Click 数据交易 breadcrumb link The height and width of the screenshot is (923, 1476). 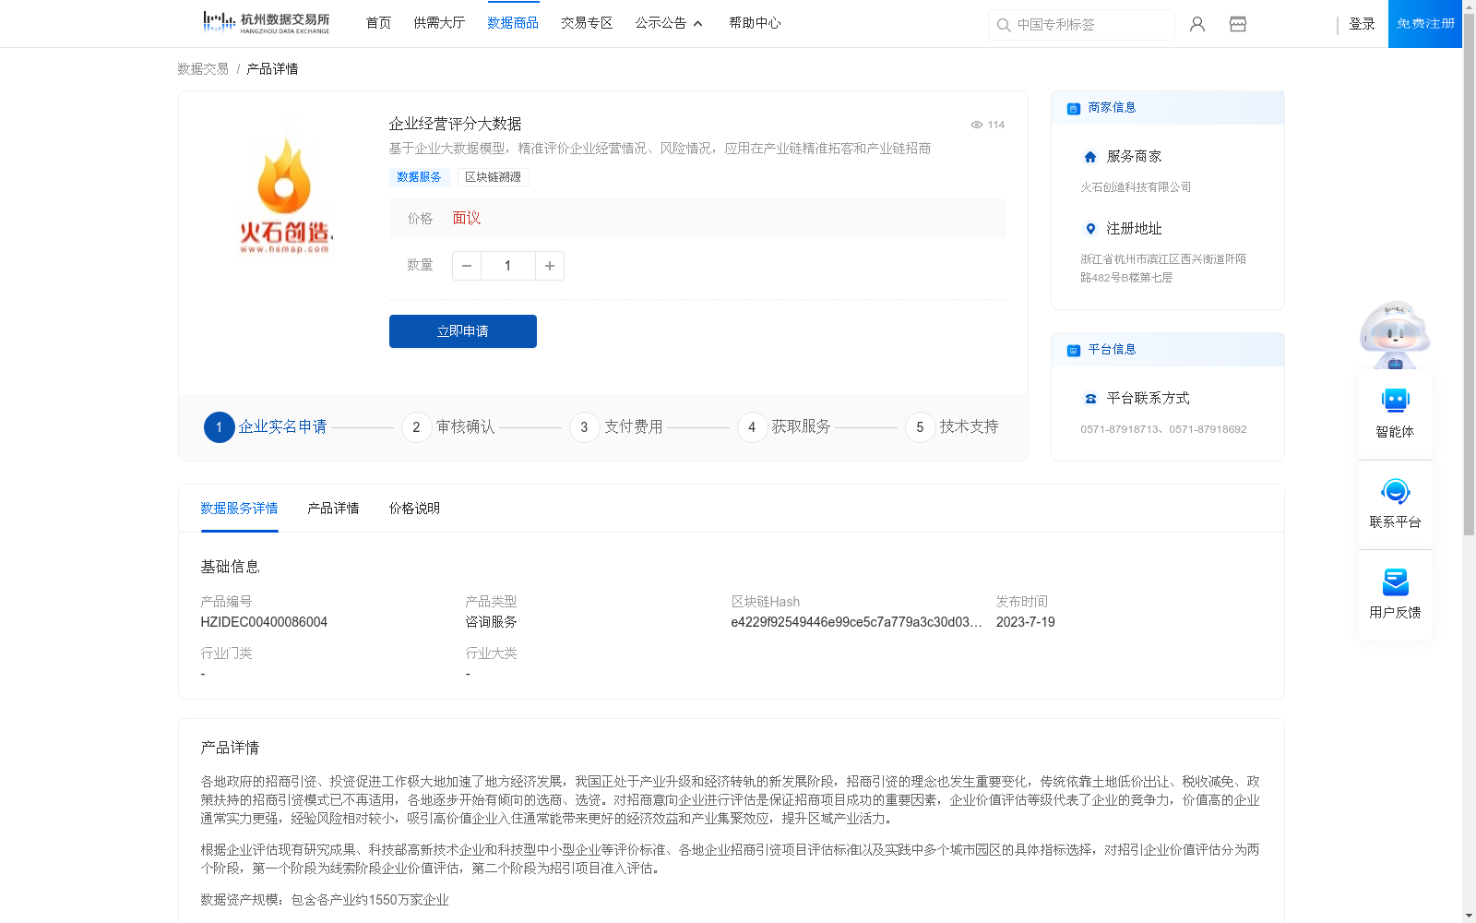(x=203, y=69)
